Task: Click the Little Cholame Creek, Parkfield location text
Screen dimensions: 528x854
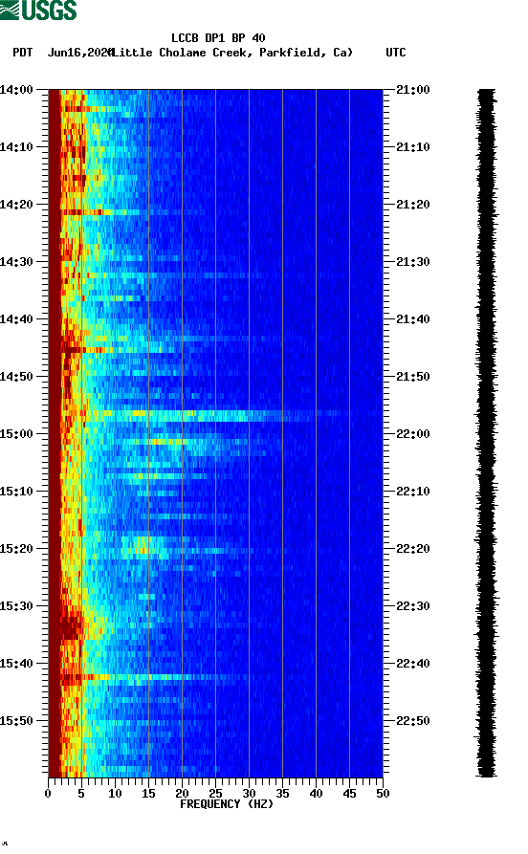Action: 232,53
